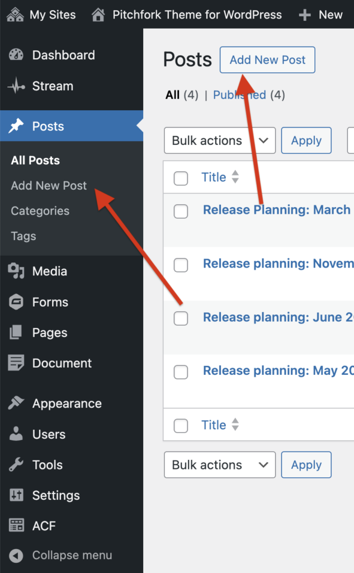The width and height of the screenshot is (354, 573).
Task: Open the bottom Bulk actions dropdown
Action: [220, 465]
